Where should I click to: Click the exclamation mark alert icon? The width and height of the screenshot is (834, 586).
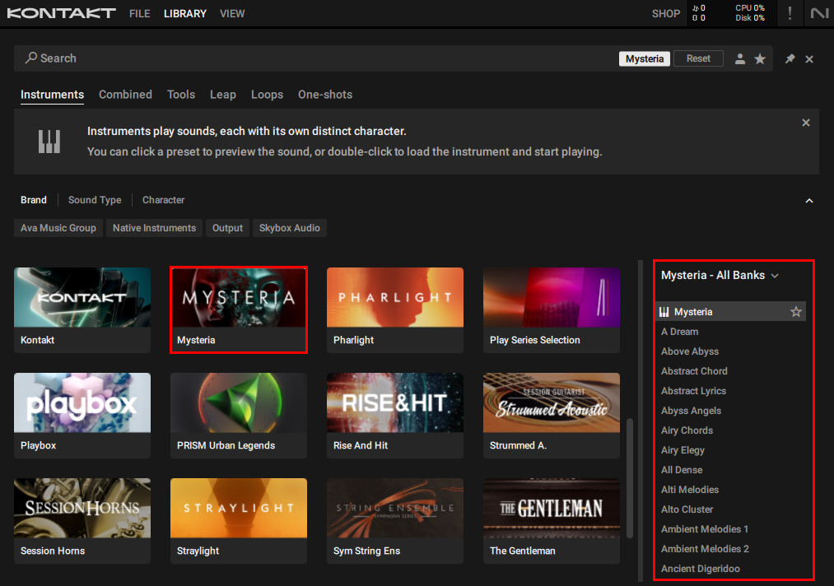pyautogui.click(x=790, y=13)
